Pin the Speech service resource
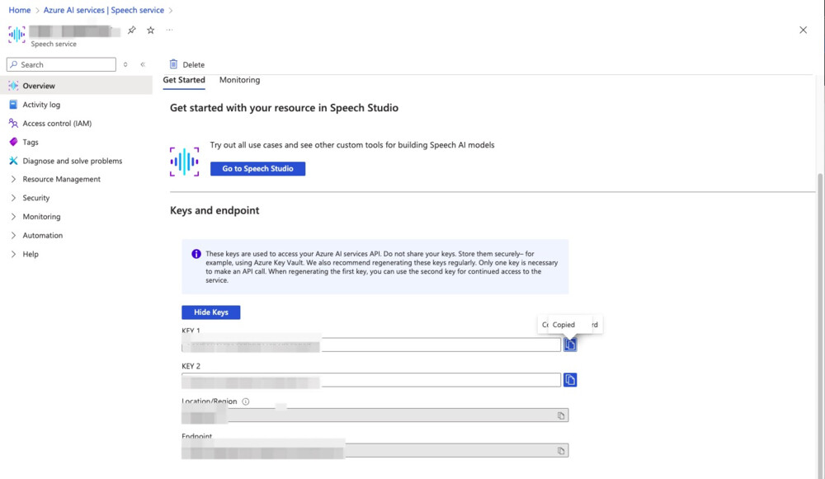The image size is (825, 479). 130,29
